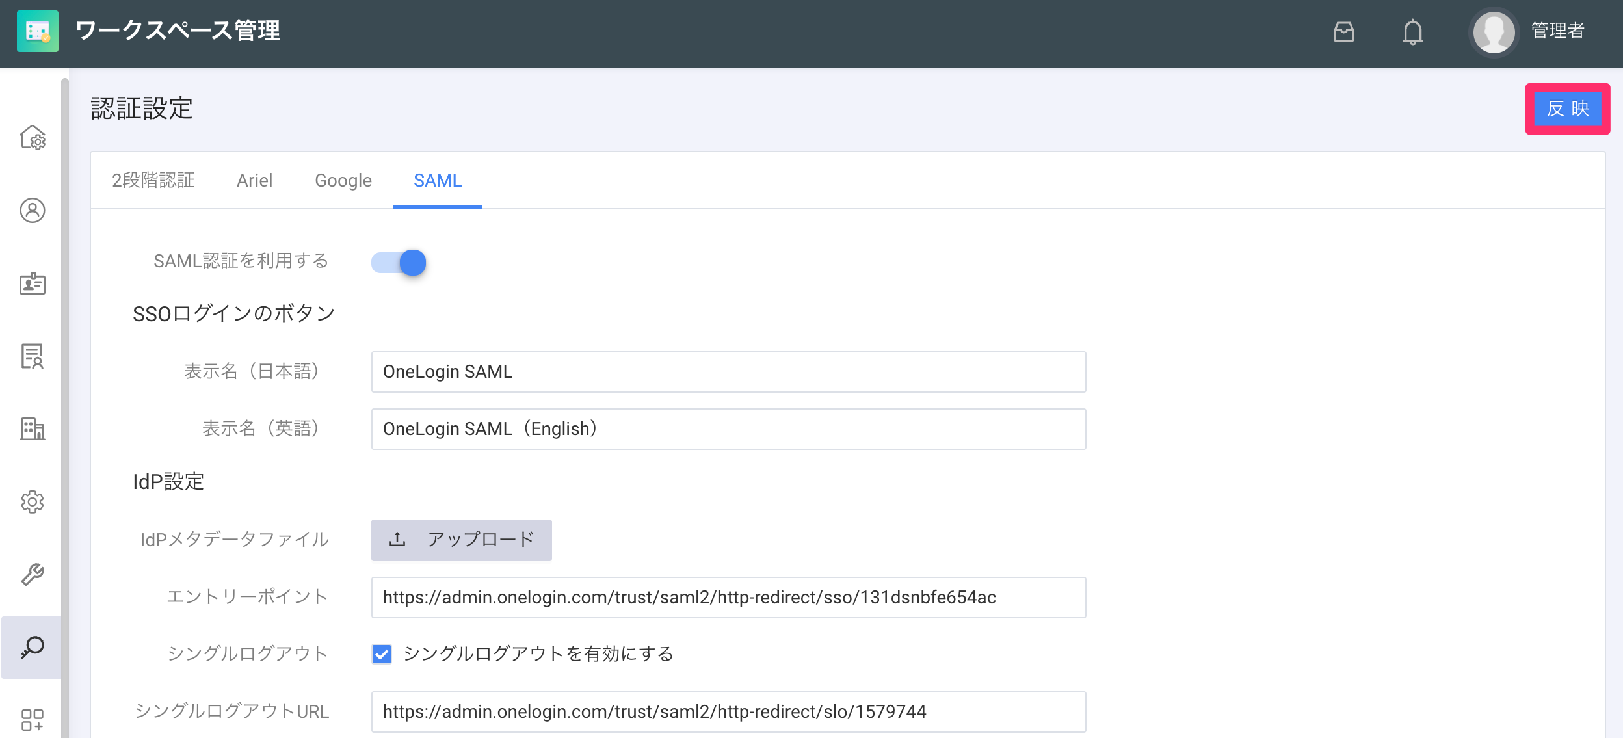Image resolution: width=1623 pixels, height=738 pixels.
Task: Open the wrench tools sidebar icon
Action: click(x=33, y=574)
